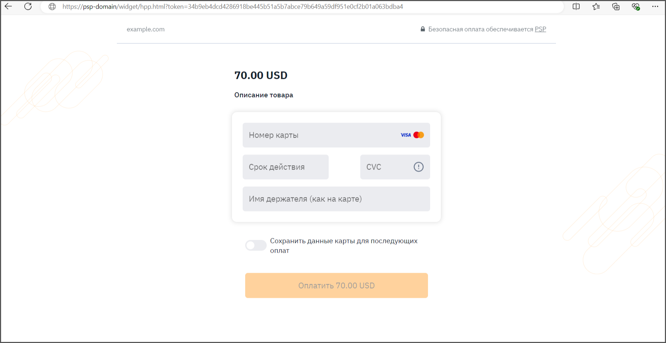
Task: Open the browser settings three-dots menu
Action: (656, 6)
